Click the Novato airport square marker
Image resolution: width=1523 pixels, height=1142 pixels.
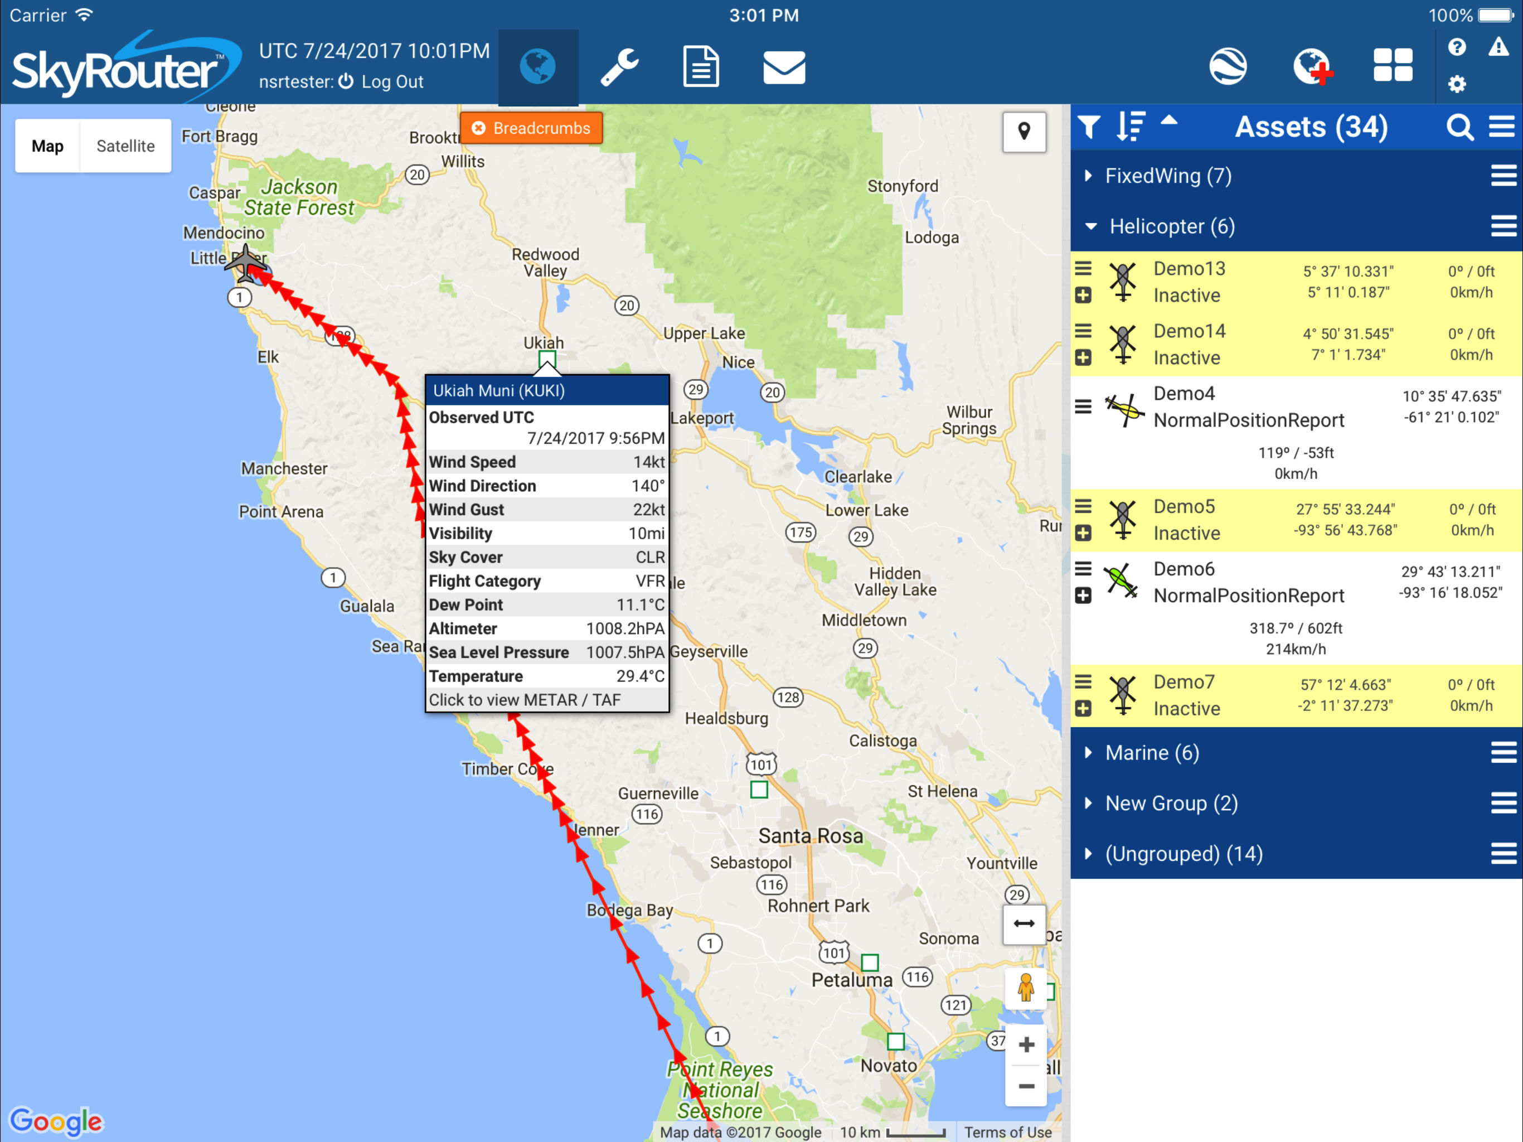(x=895, y=1041)
